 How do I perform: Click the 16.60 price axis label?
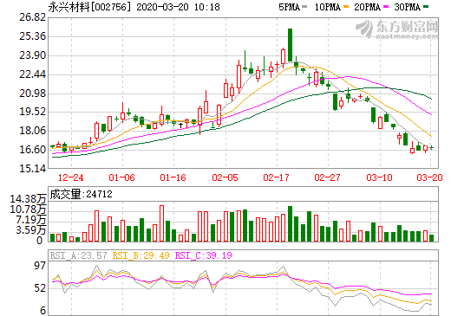[x=33, y=150]
